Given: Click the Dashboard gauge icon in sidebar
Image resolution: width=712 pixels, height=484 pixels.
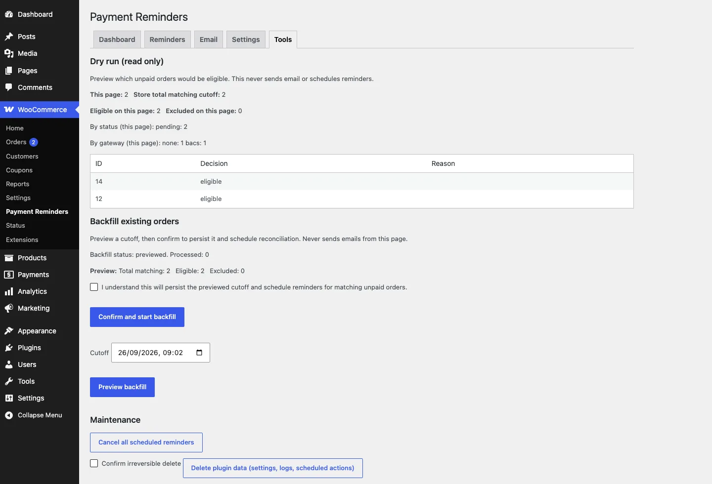Looking at the screenshot, I should [x=9, y=14].
